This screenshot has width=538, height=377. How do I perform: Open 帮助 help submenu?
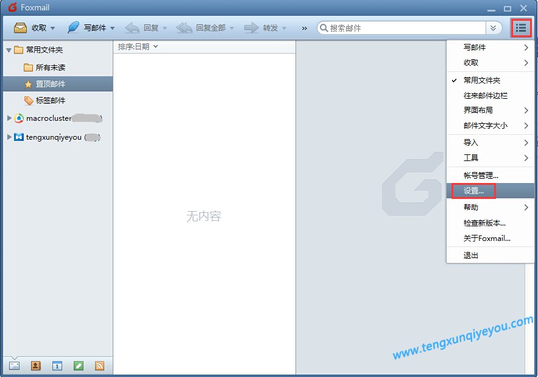(490, 207)
